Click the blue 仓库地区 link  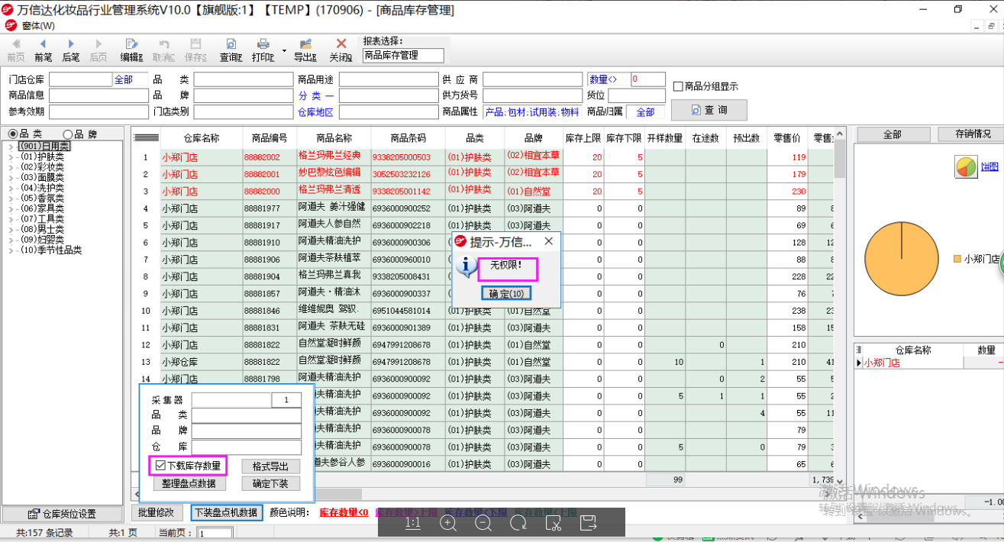coord(315,111)
